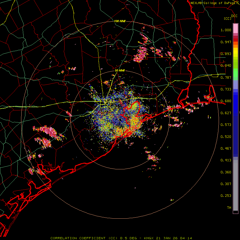The image size is (240, 240).
Task: Pick the light pink color at legend top
Action: (x=235, y=29)
